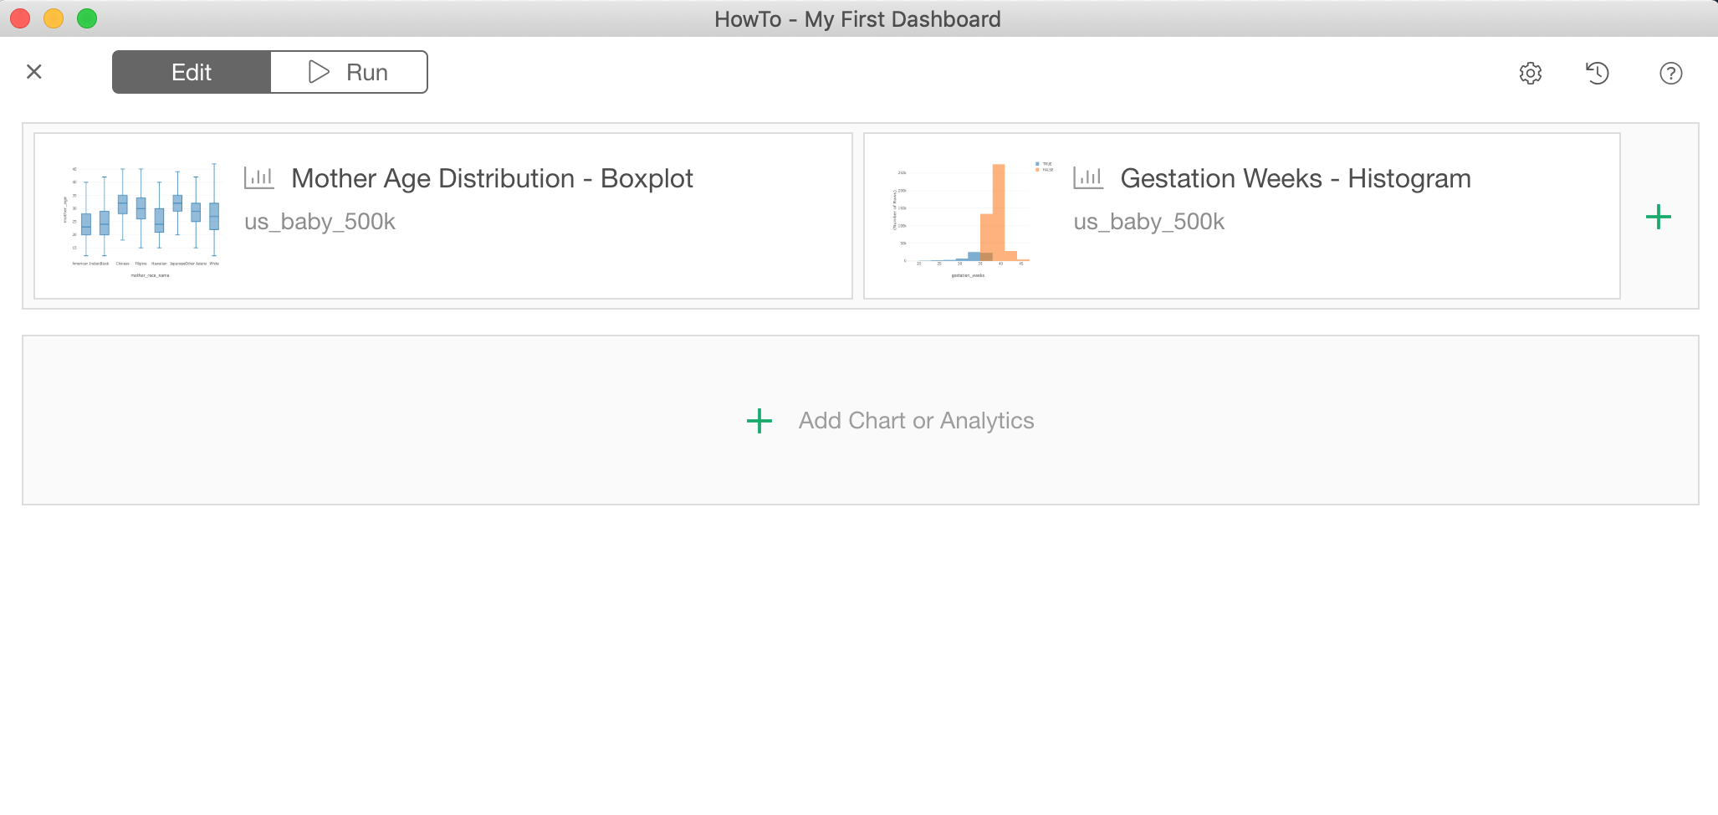Image resolution: width=1718 pixels, height=815 pixels.
Task: Click the Mother Age Distribution - Boxplot title
Action: 492,178
